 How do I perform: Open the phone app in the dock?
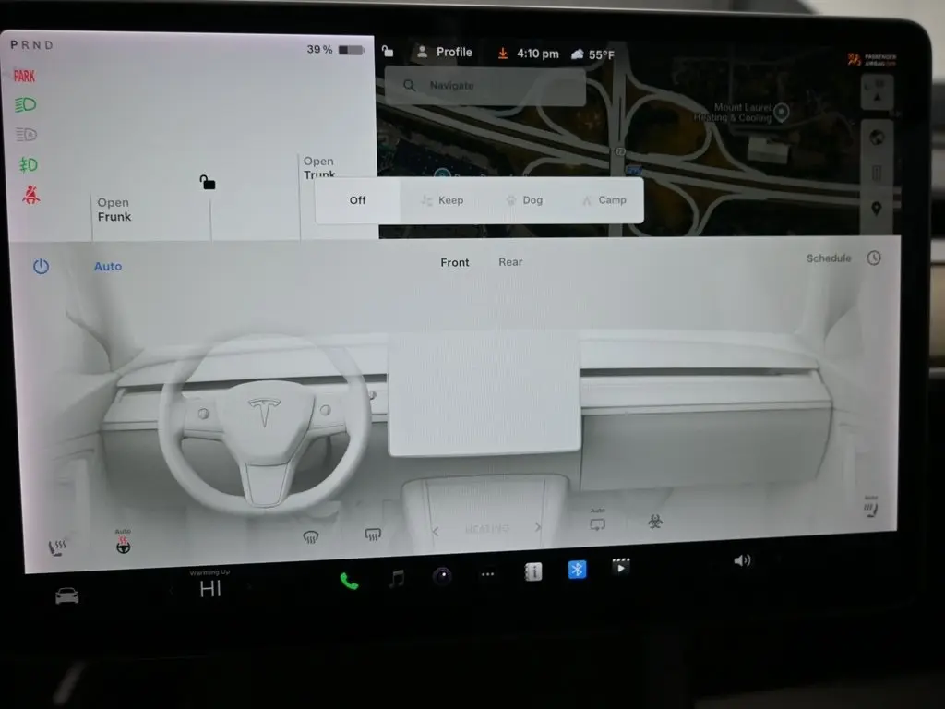(349, 581)
